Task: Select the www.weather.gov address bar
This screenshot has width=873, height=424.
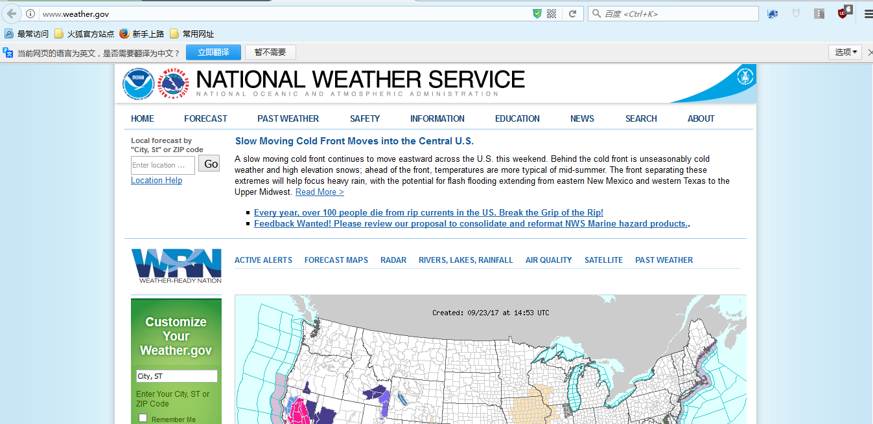Action: click(285, 14)
